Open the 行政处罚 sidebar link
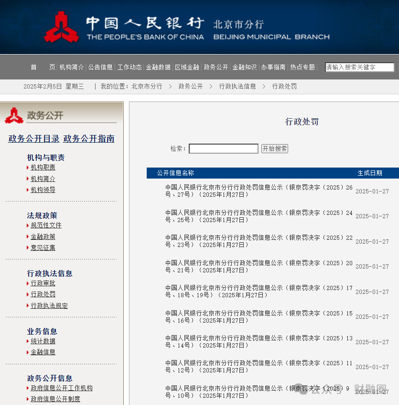The height and width of the screenshot is (405, 399). tap(43, 294)
